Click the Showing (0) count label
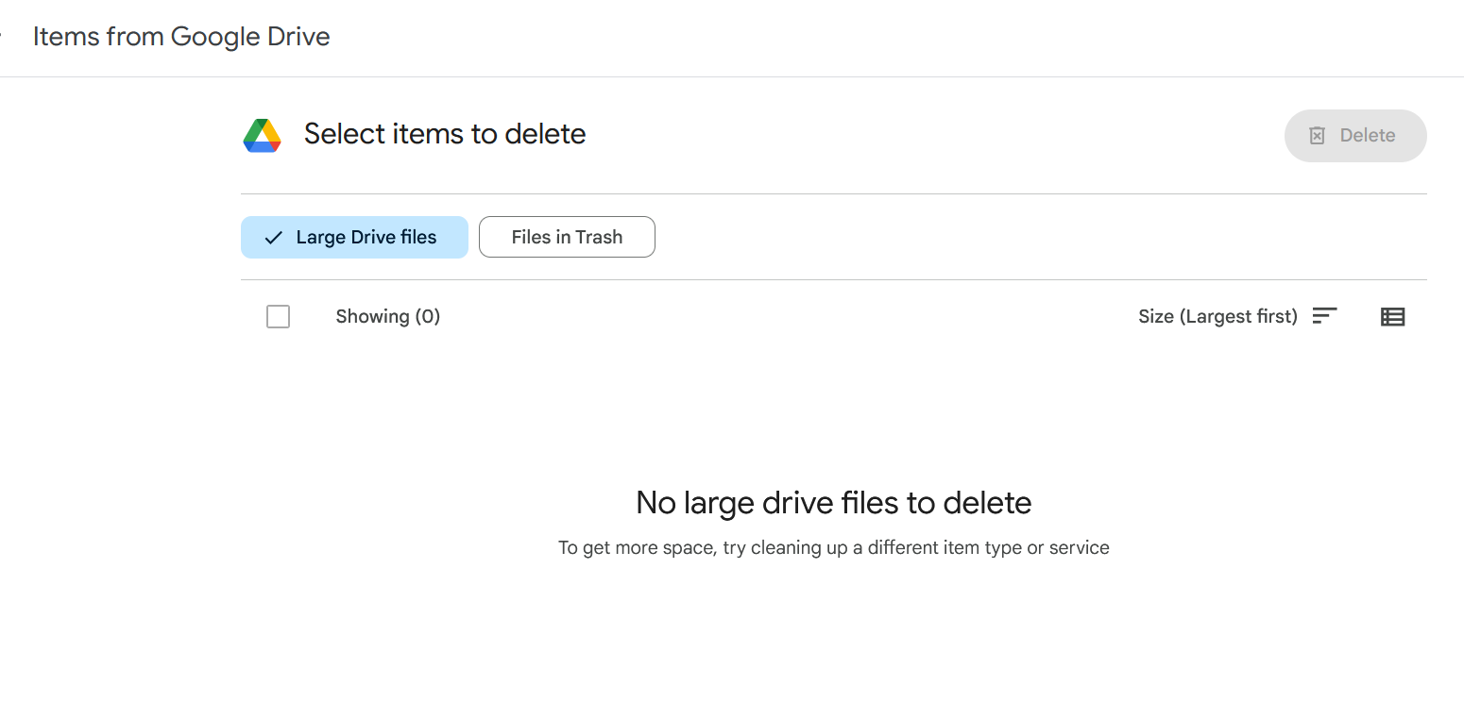This screenshot has width=1464, height=719. 388,317
